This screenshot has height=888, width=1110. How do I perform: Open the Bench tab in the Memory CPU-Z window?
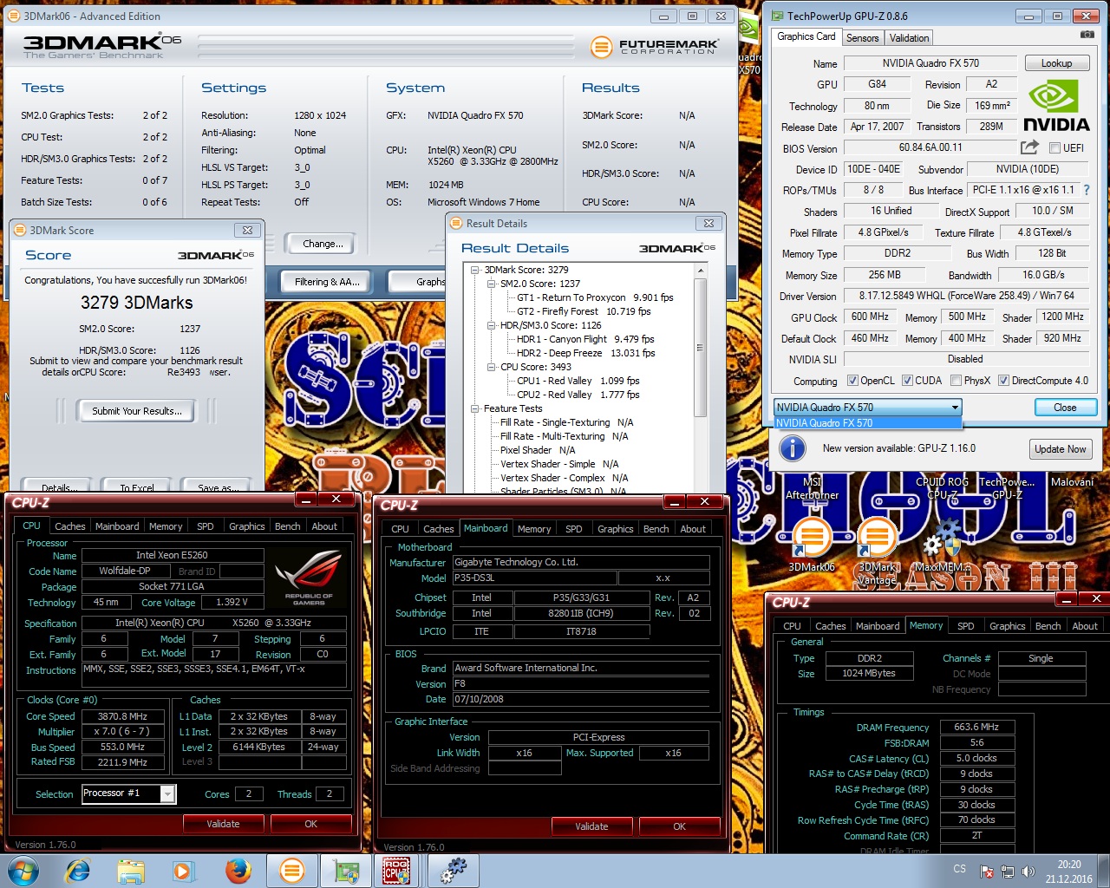[1048, 626]
